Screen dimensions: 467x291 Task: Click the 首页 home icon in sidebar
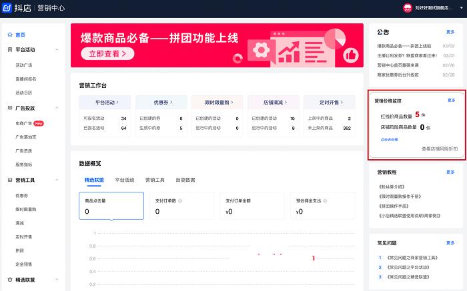point(9,35)
